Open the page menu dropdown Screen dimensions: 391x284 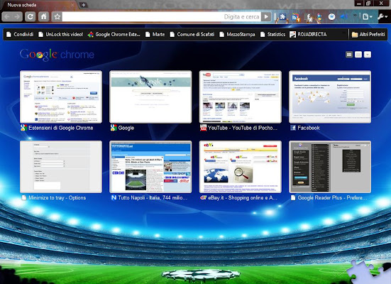[368, 17]
